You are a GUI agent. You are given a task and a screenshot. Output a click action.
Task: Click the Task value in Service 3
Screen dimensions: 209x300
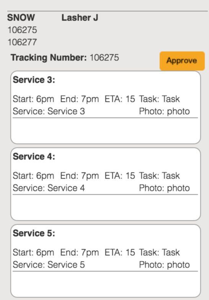171,99
